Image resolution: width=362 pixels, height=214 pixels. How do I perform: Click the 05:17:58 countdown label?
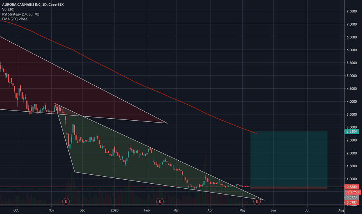[352, 192]
